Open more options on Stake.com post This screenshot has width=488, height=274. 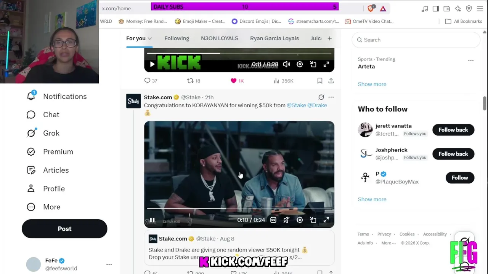[x=331, y=97]
